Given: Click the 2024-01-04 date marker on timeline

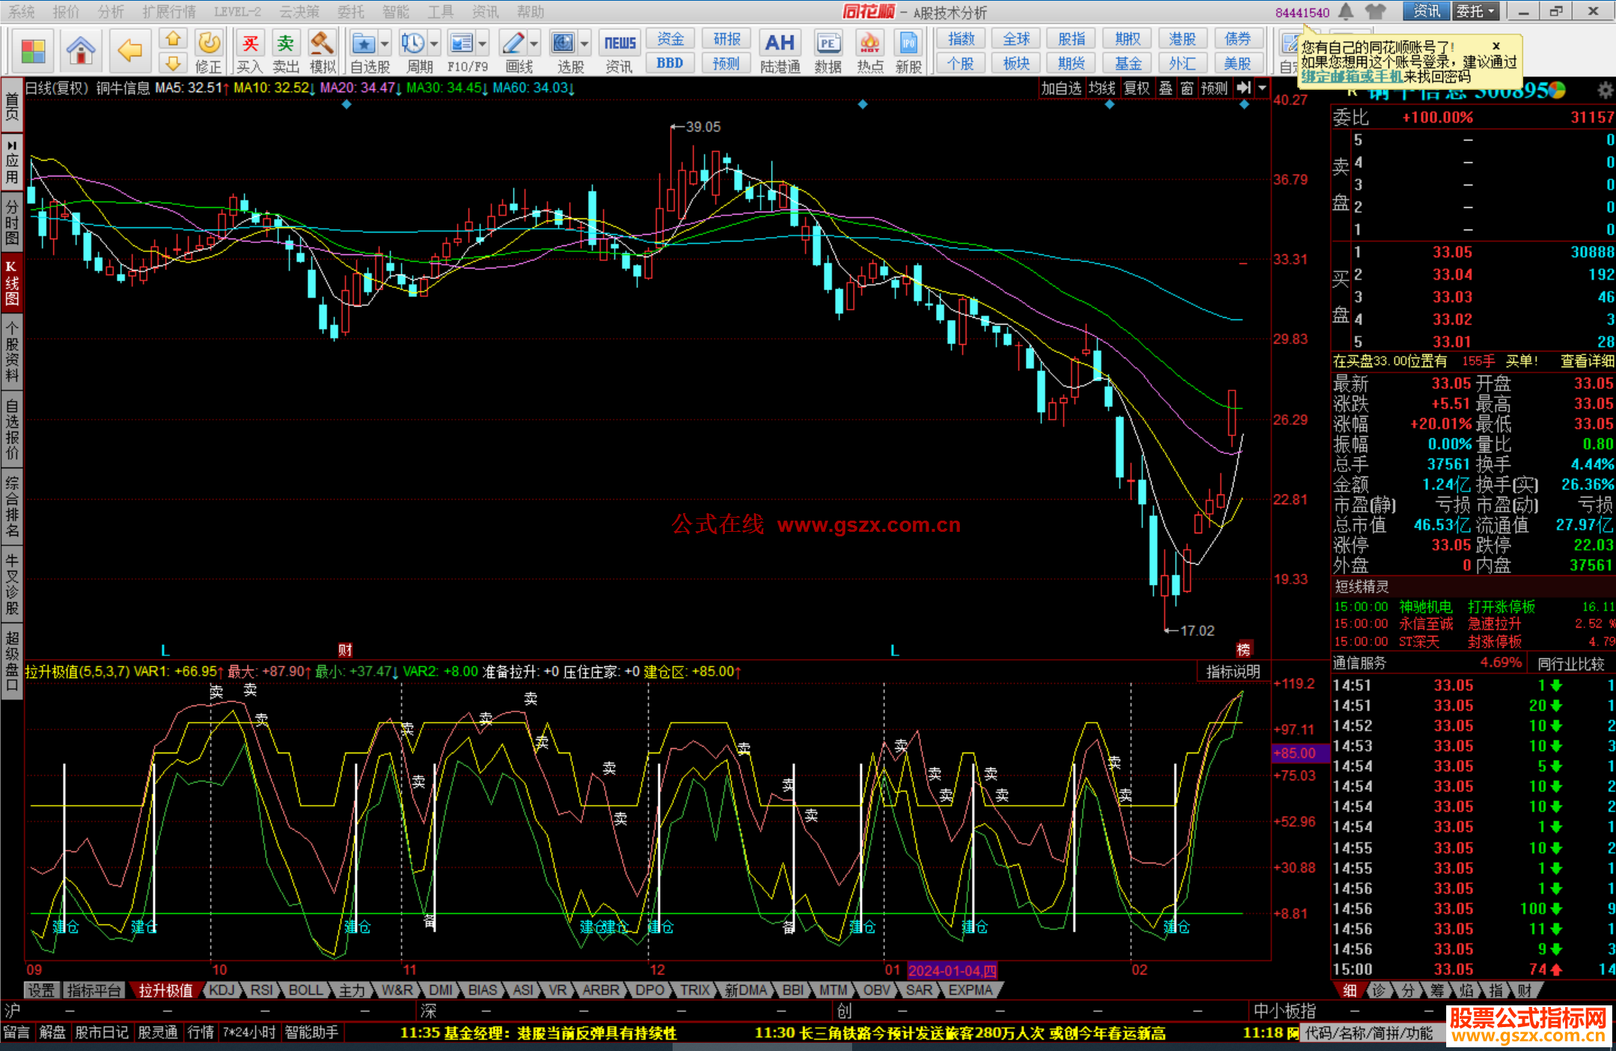Looking at the screenshot, I should [952, 970].
